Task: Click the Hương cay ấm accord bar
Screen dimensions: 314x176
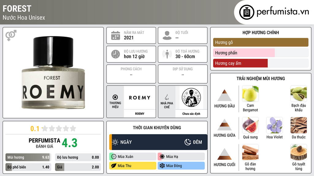Action: pos(261,63)
